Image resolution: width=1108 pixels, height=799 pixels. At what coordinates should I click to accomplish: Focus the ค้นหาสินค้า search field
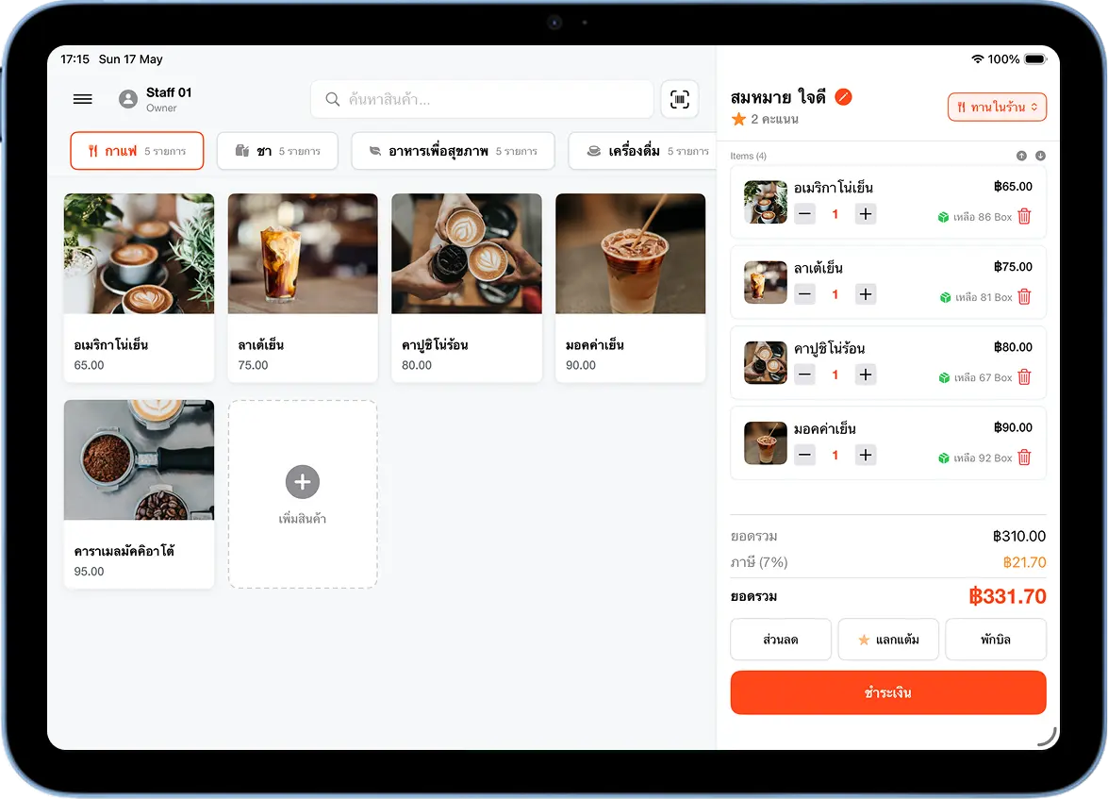point(482,99)
